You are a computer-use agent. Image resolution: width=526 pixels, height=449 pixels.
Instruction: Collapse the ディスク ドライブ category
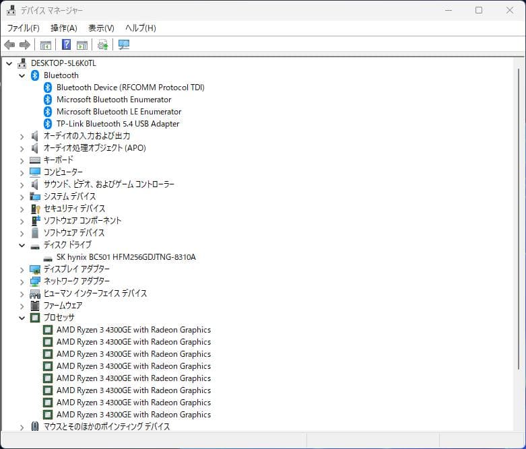pos(22,245)
